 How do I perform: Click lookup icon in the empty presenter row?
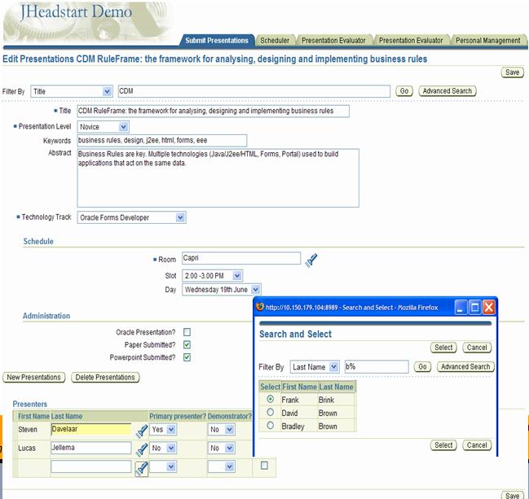(x=141, y=467)
